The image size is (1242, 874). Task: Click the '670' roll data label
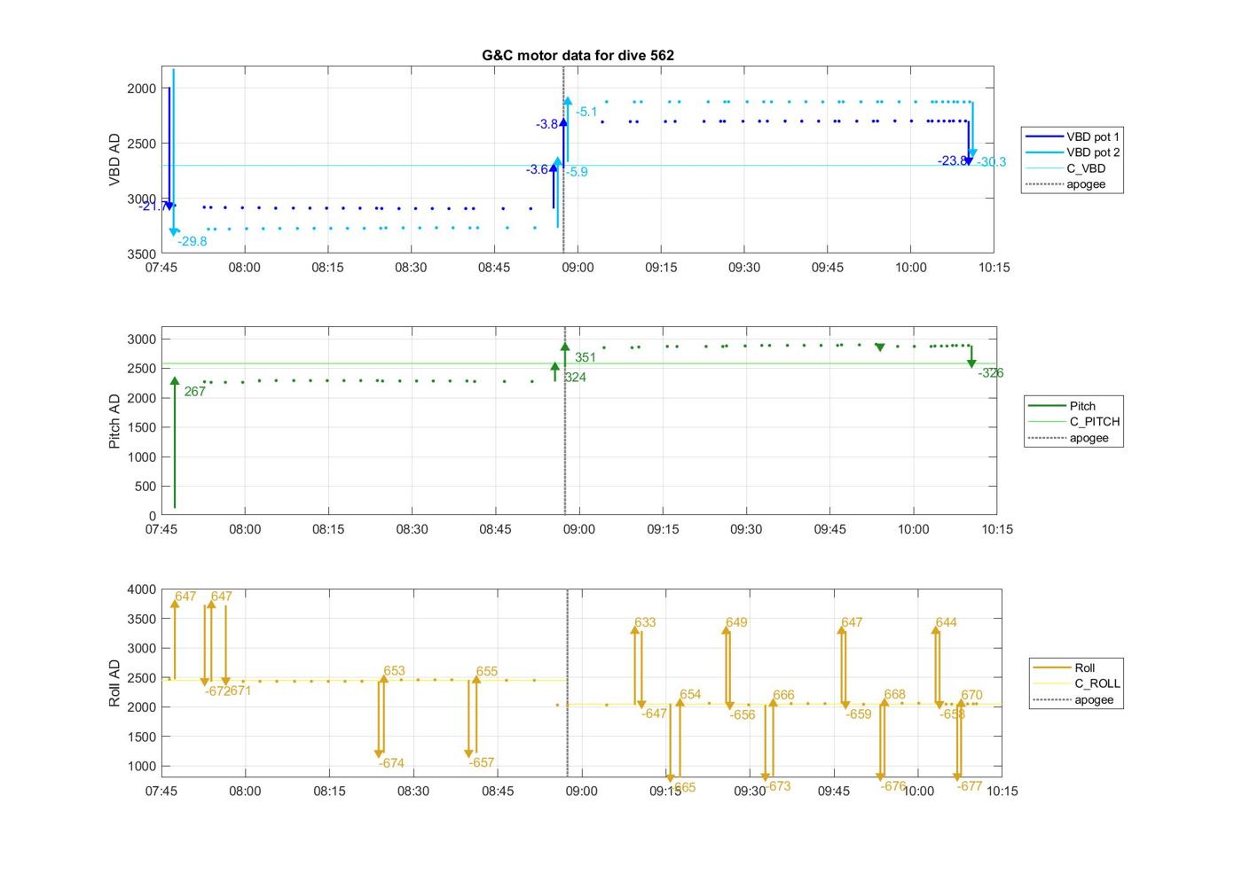click(971, 696)
